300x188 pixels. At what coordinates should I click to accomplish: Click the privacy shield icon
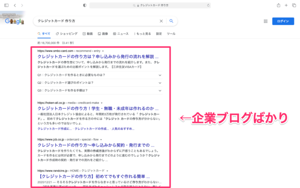tap(84, 5)
